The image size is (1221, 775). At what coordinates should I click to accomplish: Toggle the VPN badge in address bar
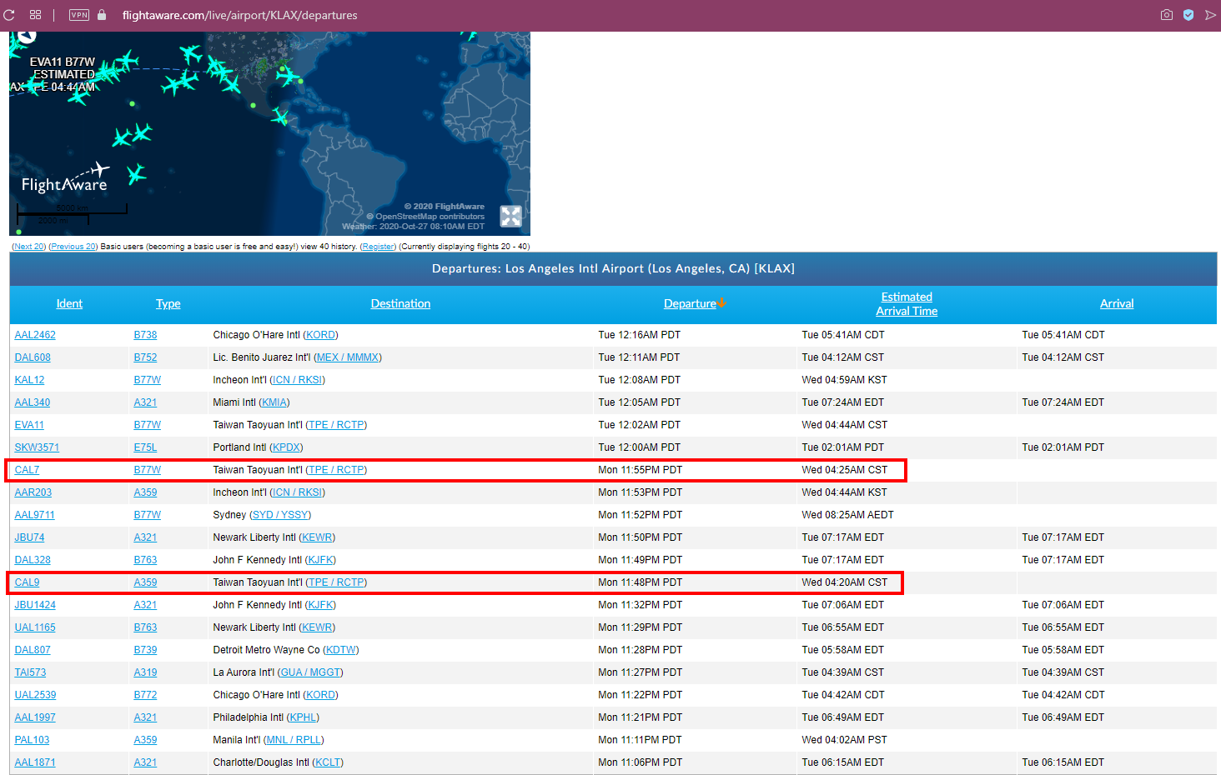tap(79, 15)
